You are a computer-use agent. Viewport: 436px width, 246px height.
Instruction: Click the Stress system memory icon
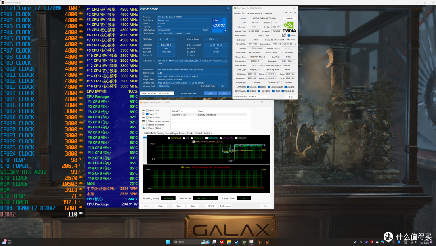(x=143, y=121)
